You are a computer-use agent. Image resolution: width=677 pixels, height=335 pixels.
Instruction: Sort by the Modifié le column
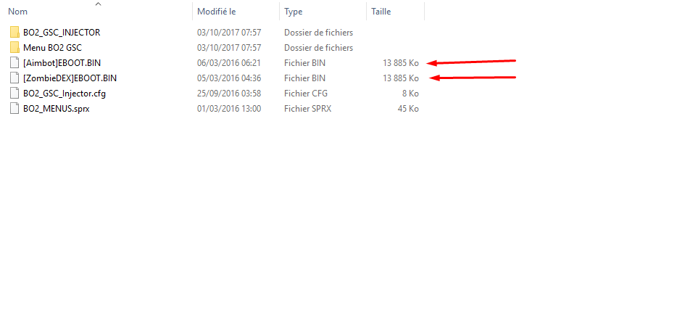216,12
